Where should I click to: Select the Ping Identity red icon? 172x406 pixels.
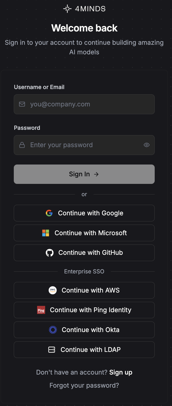[x=41, y=310]
